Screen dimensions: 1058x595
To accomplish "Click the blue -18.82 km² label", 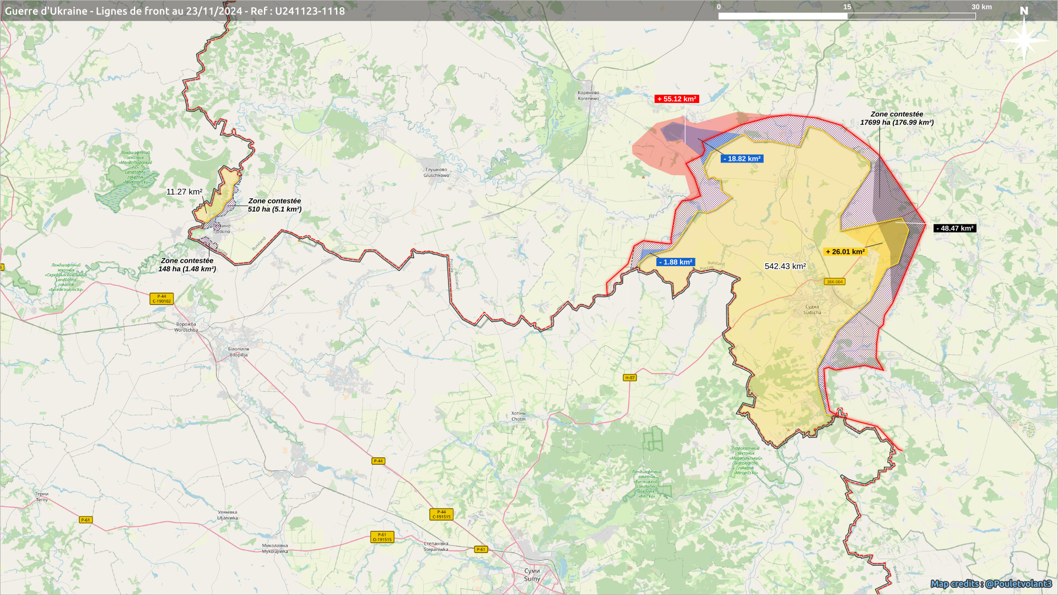I will click(x=742, y=159).
